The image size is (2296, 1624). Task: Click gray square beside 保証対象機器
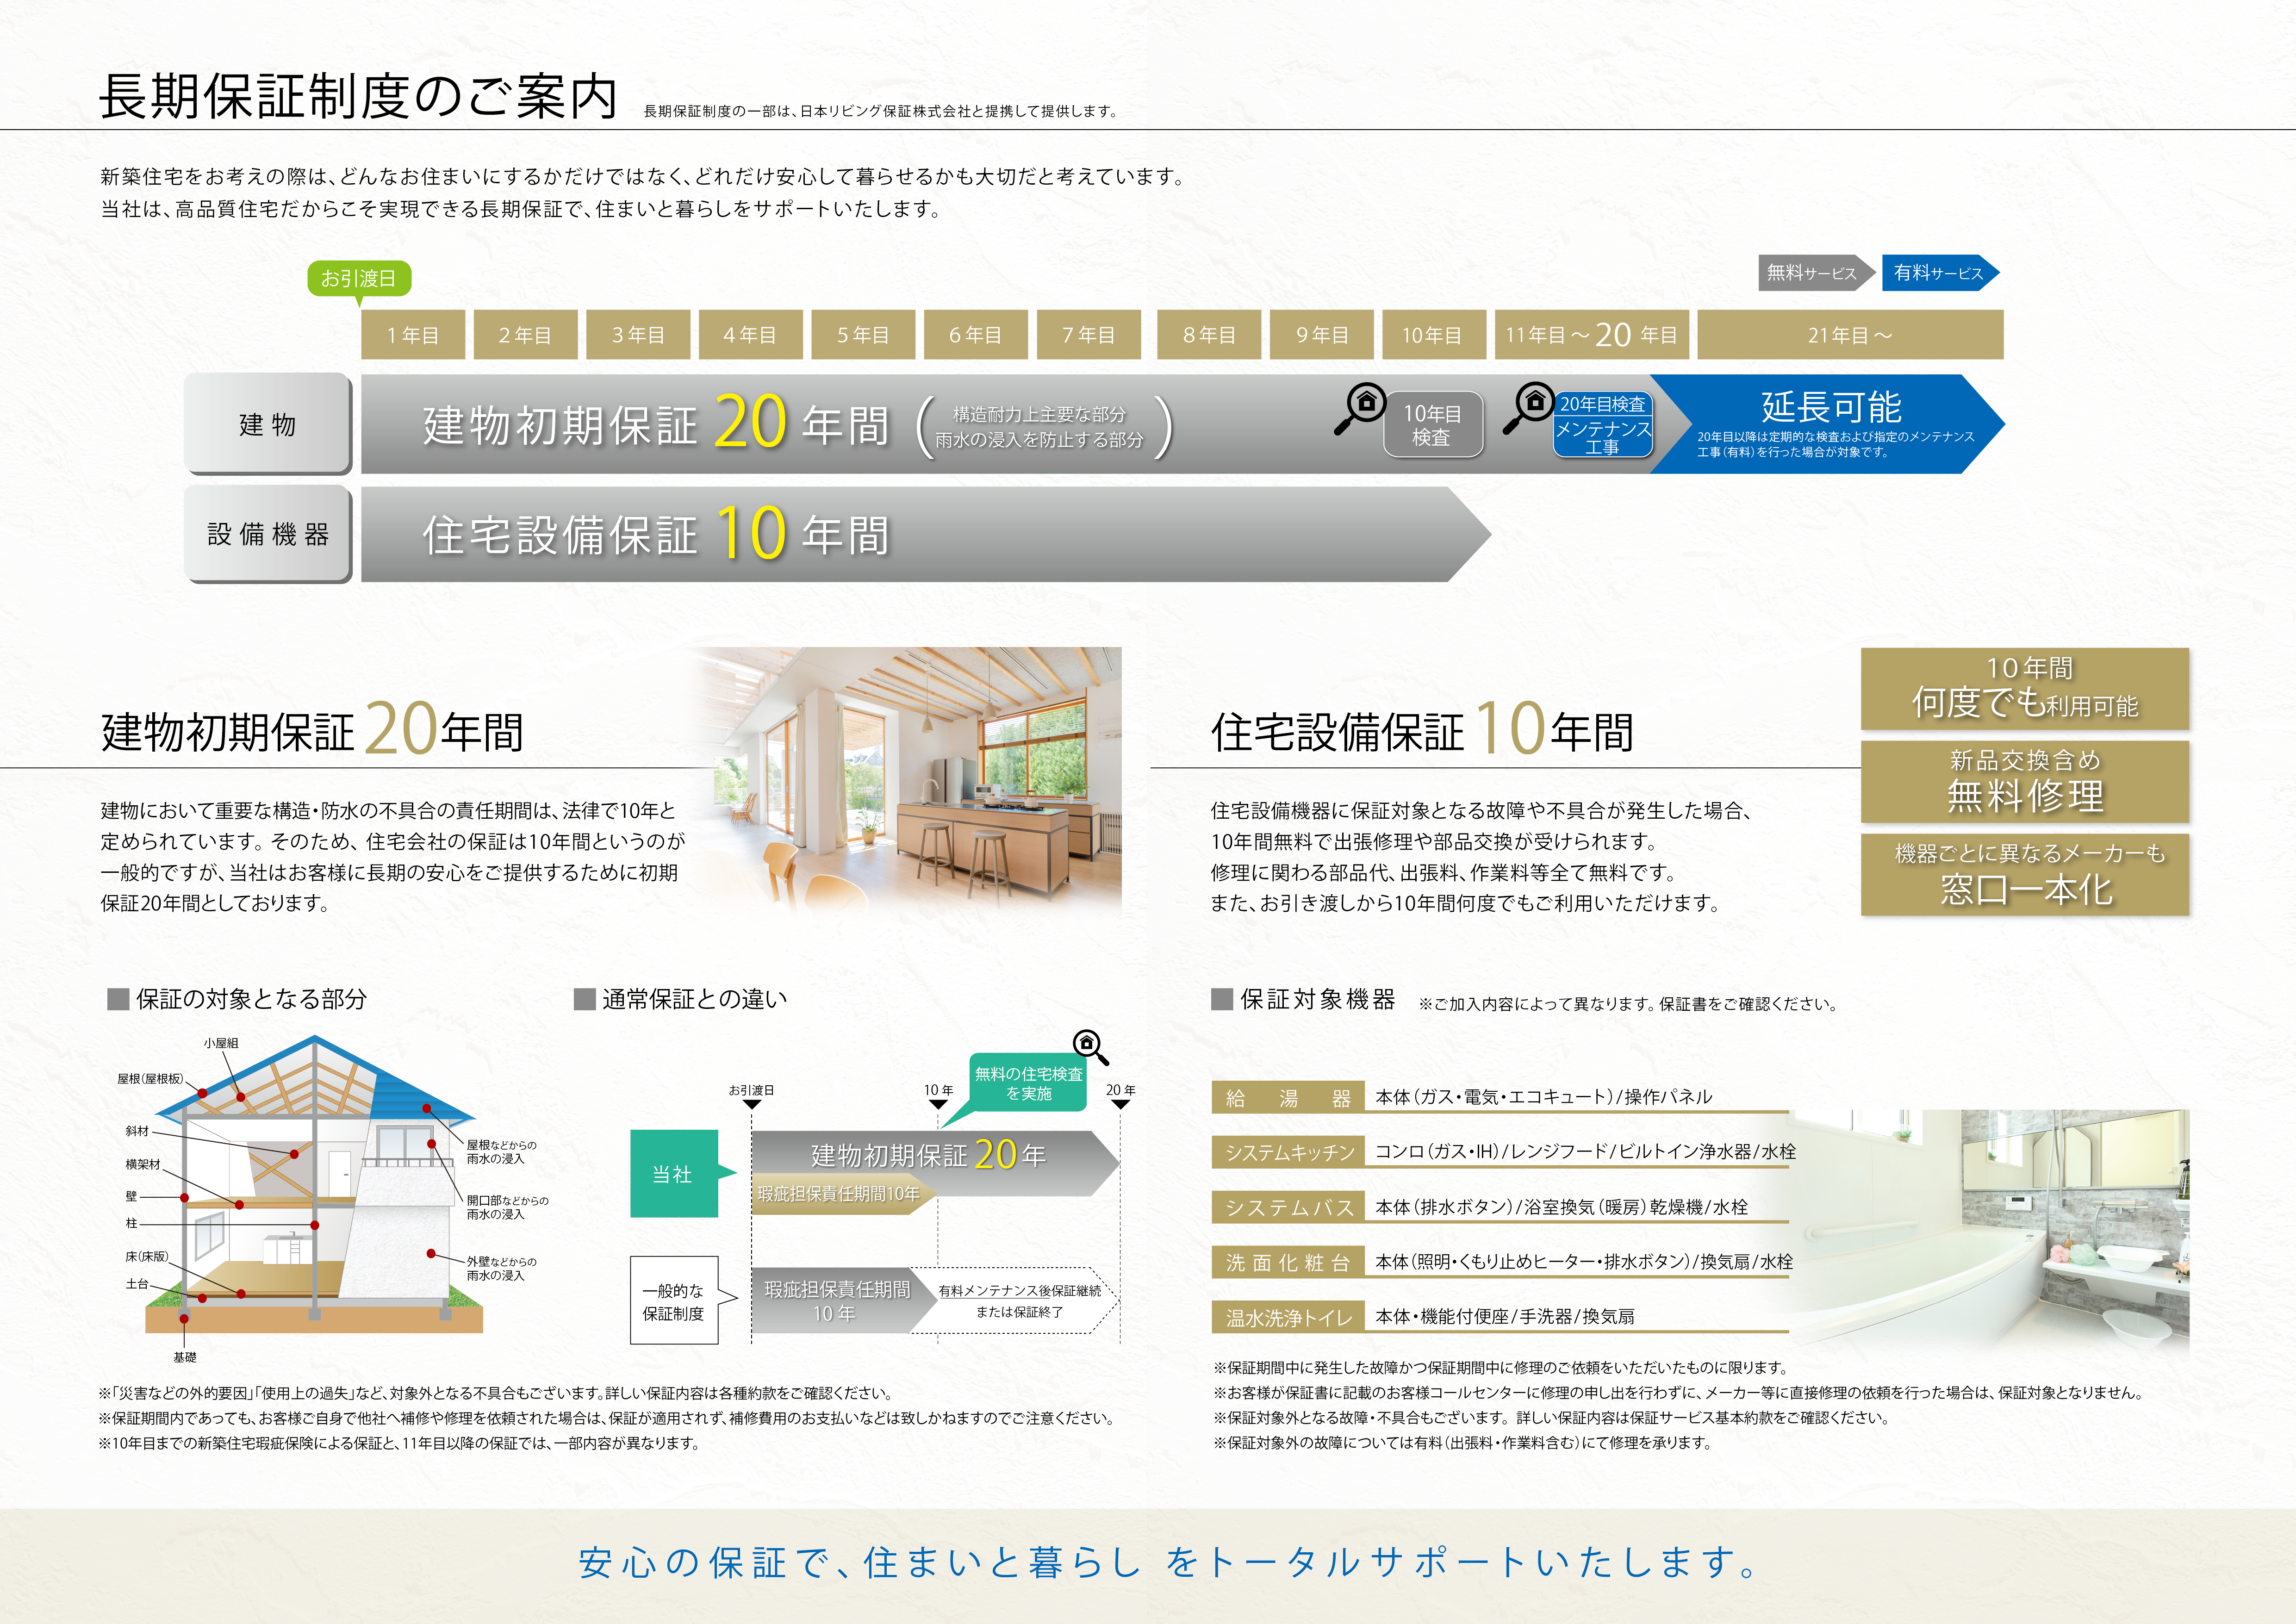pos(1221,999)
